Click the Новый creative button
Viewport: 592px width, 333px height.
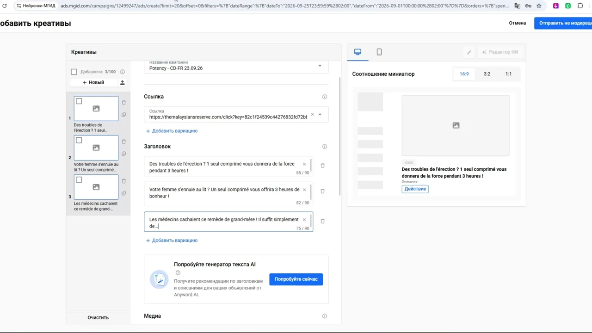point(93,82)
